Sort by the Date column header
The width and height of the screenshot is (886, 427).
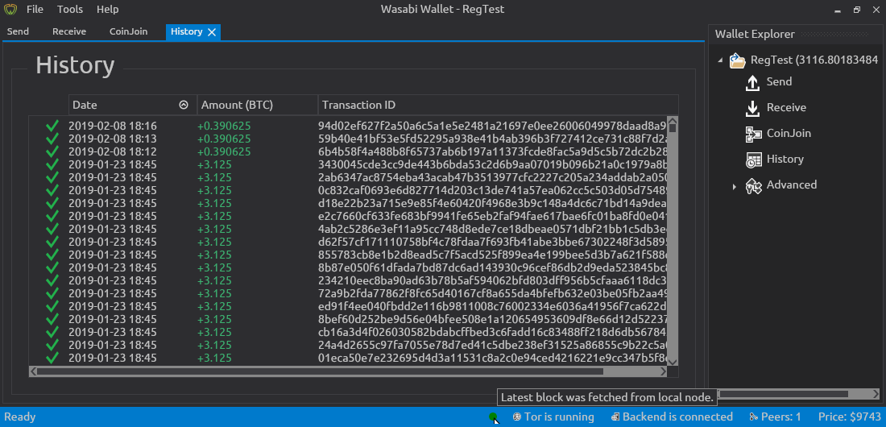tap(133, 105)
